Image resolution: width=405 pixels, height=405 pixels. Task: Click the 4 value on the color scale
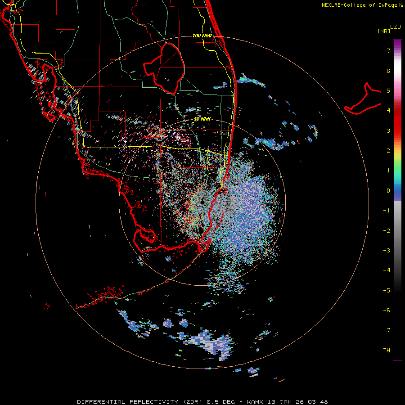tap(388, 111)
